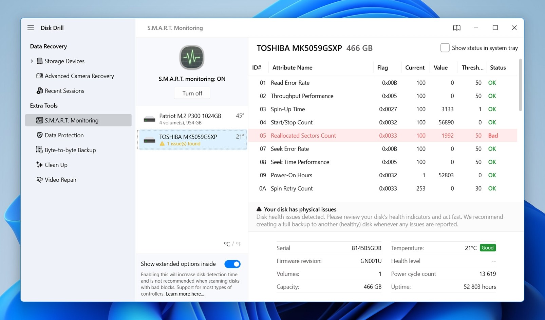Click the attributes table vertical scrollbar

tap(520, 85)
